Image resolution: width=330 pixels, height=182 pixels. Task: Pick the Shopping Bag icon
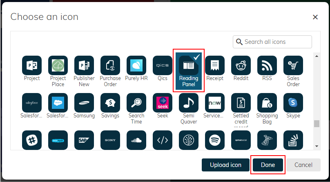tap(267, 103)
